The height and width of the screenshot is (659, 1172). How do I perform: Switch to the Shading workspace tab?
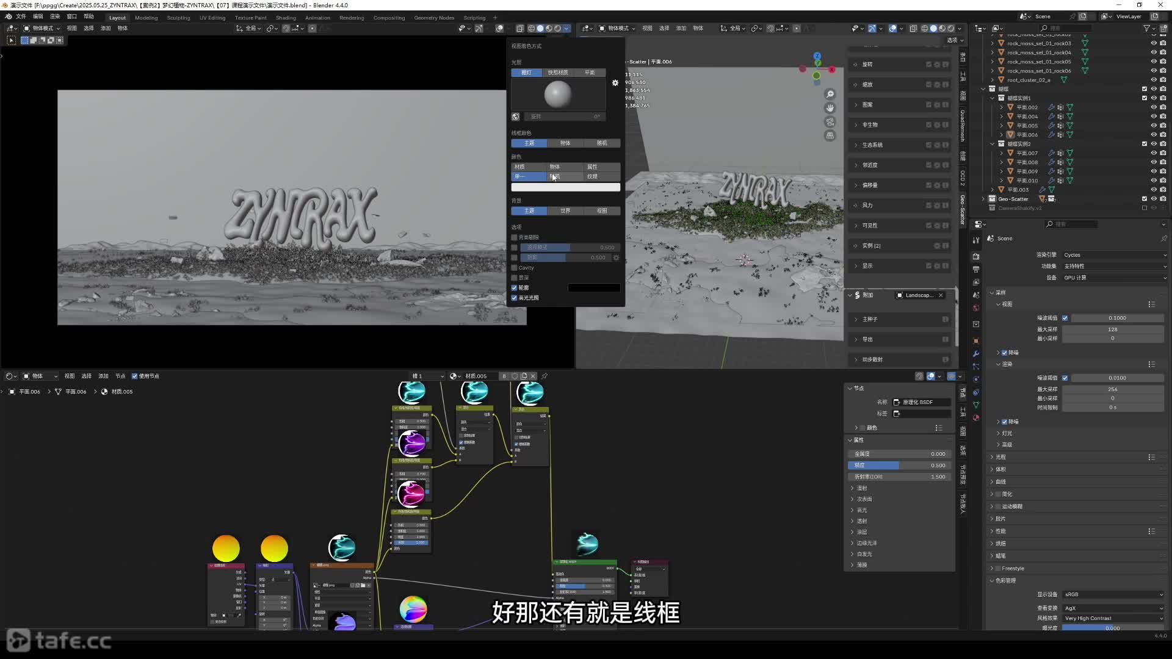point(286,18)
